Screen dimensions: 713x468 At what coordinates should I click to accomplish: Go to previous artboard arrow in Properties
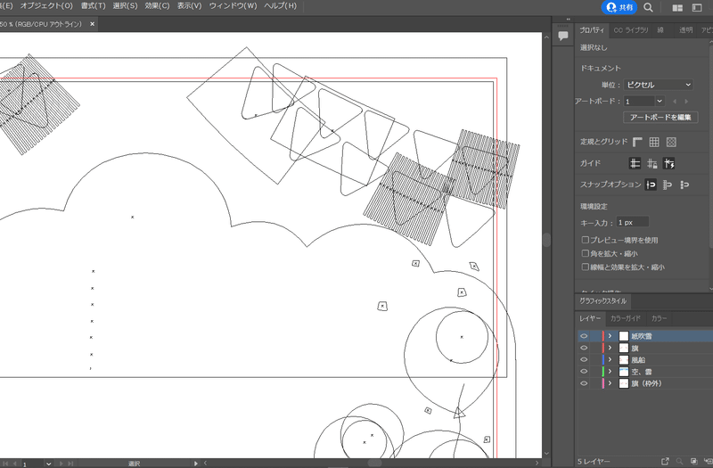tap(675, 102)
